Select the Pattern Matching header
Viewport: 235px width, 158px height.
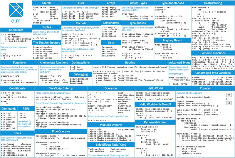pos(155,122)
